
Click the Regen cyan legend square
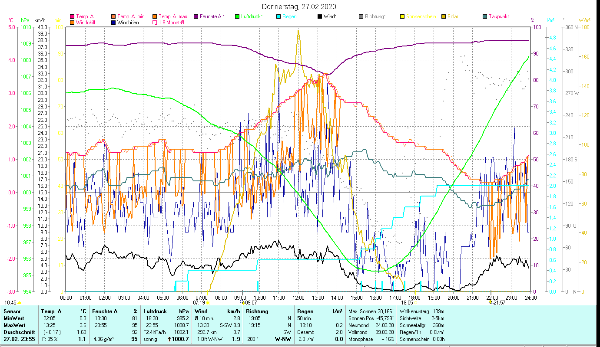[278, 16]
